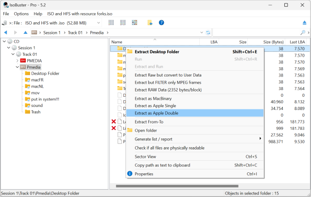Choose Extract From-To
Screen dimensions: 311x197
coord(195,121)
